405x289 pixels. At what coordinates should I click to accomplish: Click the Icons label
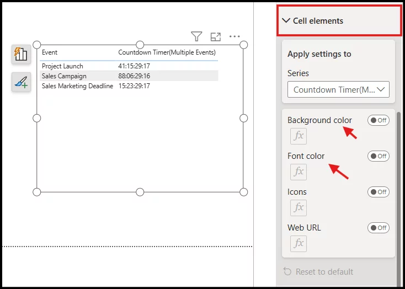297,192
